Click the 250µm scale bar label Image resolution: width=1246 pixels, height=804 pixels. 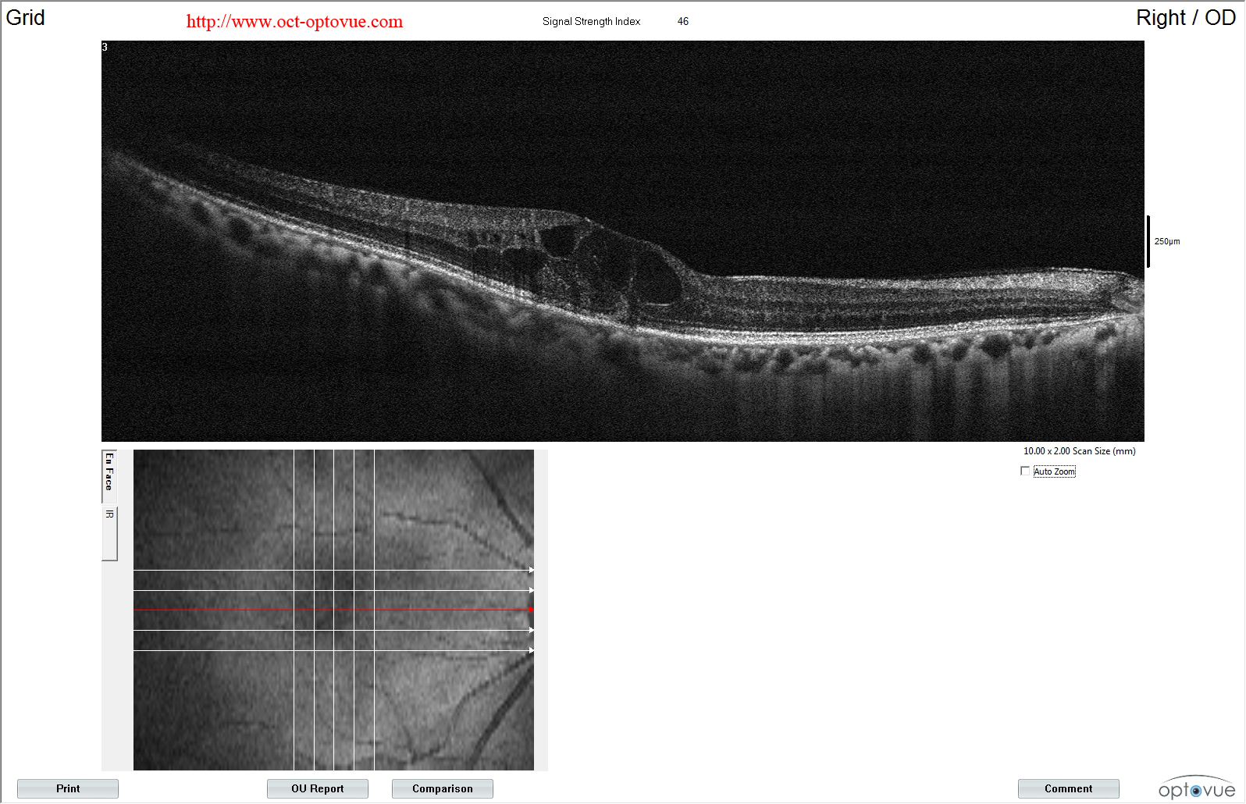click(x=1167, y=241)
